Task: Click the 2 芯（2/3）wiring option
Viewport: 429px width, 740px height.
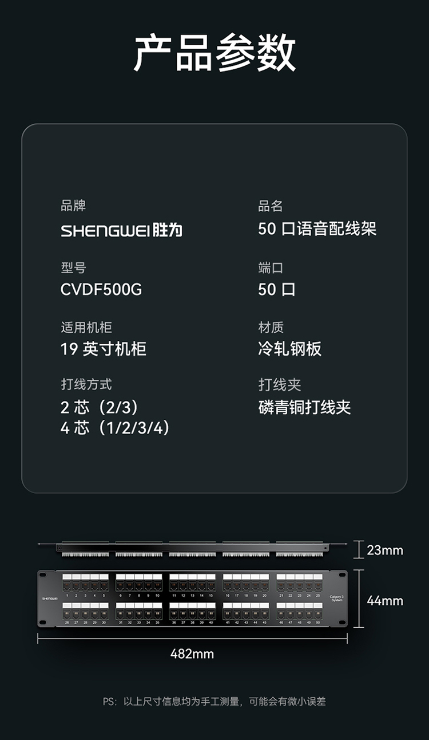Action: (100, 407)
